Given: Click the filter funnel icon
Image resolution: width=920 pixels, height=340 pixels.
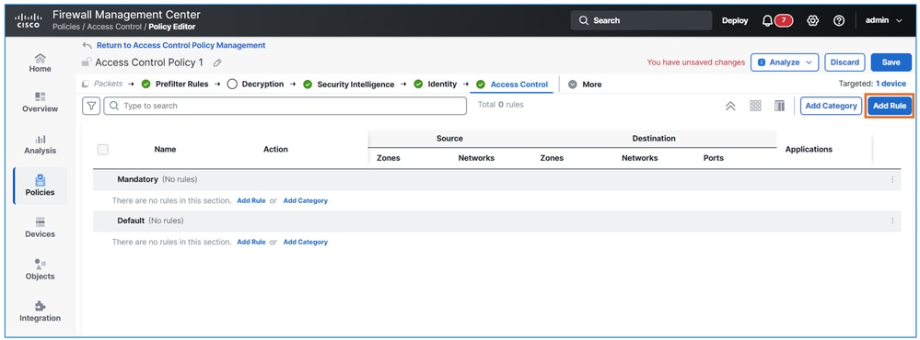Looking at the screenshot, I should 91,106.
